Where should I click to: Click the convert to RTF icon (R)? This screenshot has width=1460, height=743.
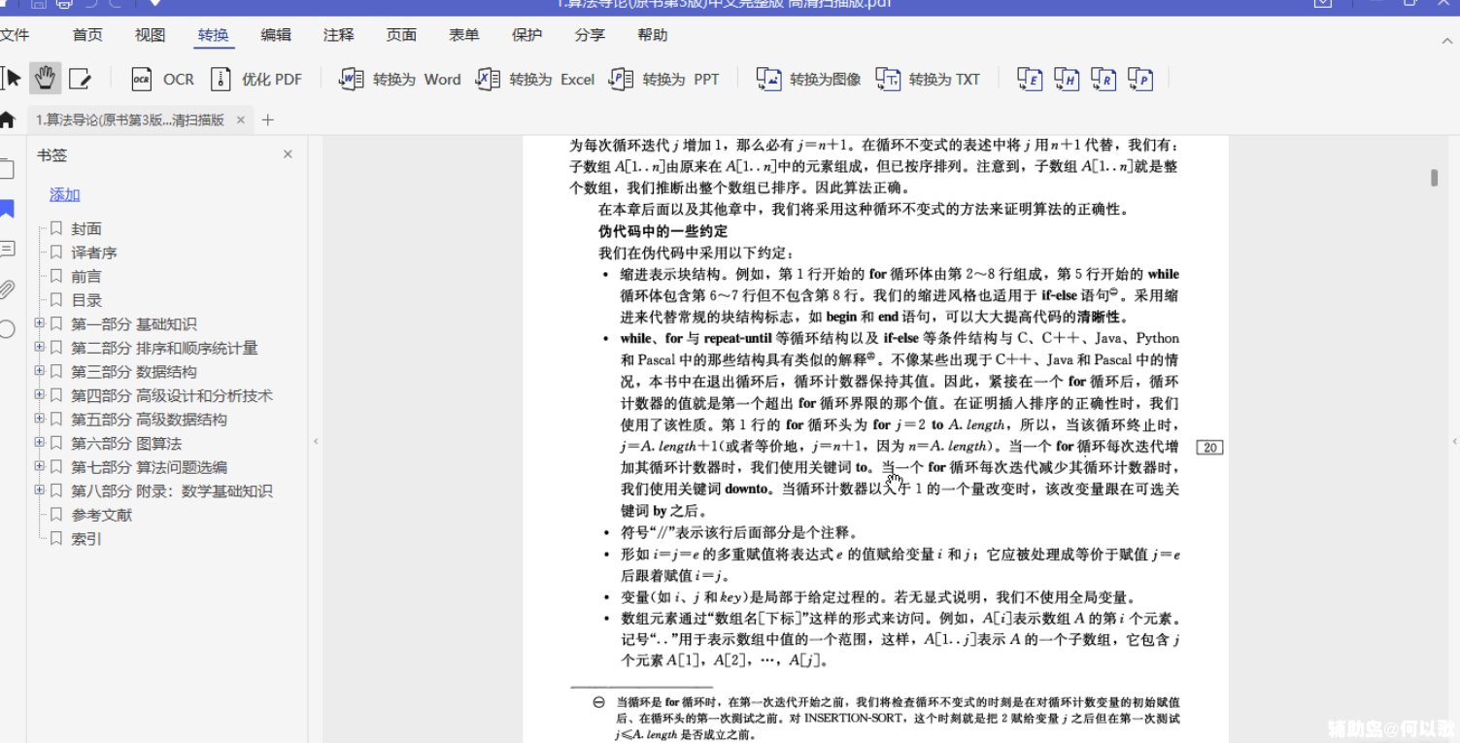pos(1103,79)
